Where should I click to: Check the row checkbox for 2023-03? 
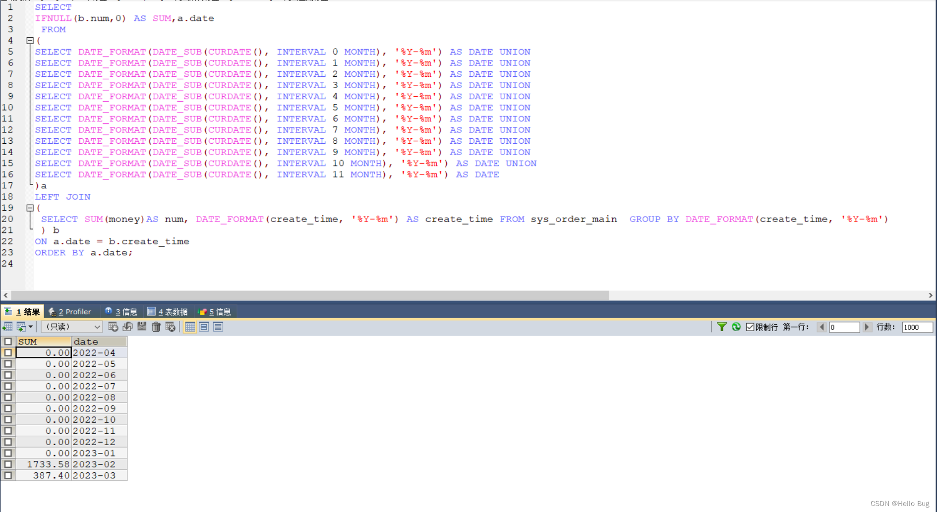click(8, 475)
